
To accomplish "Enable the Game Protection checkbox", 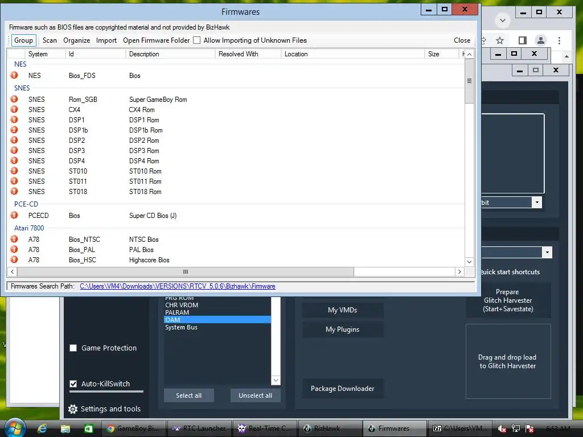I will pos(73,348).
